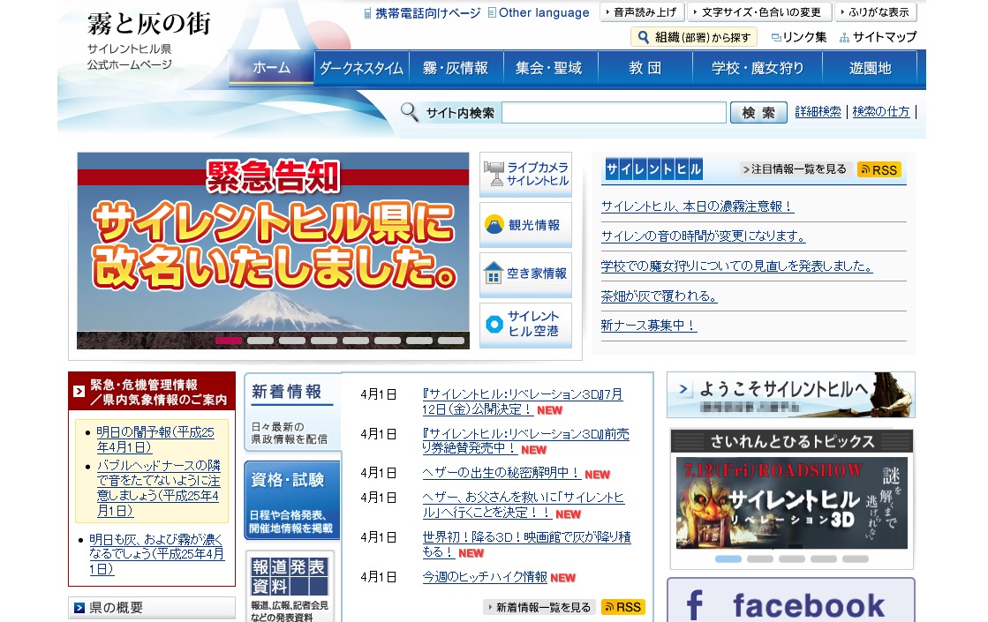Viewport: 988px width, 622px height.
Task: Click the リンク集 window icon
Action: (776, 38)
